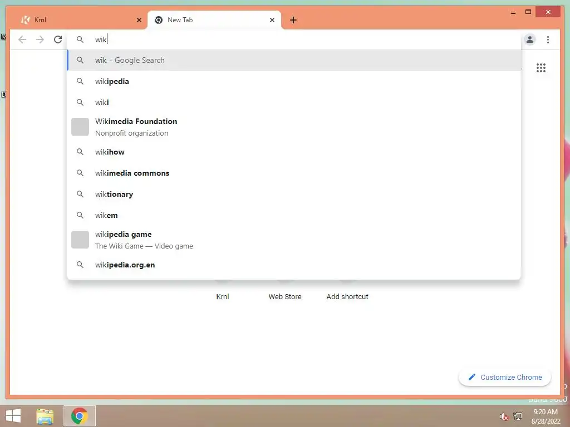
Task: Choose the 'wikipedia' suggestion
Action: coord(294,81)
